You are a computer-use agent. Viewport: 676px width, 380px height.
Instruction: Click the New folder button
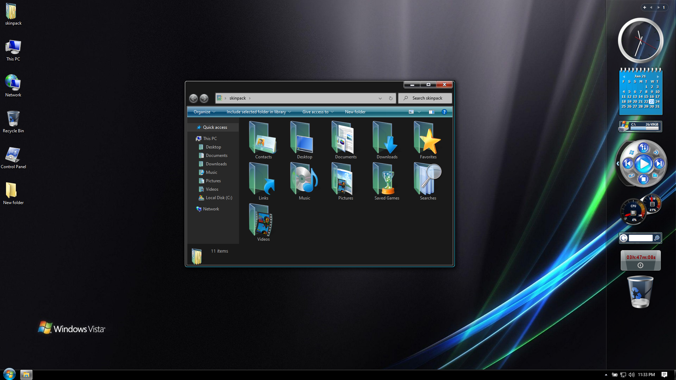point(355,112)
